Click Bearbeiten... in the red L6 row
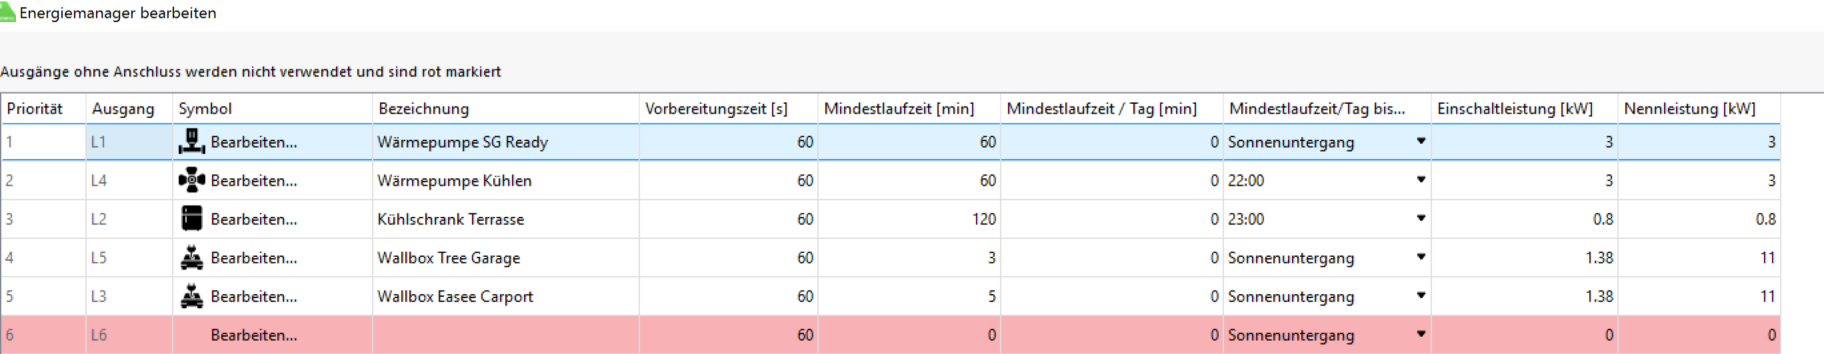Image resolution: width=1824 pixels, height=354 pixels. (x=253, y=335)
